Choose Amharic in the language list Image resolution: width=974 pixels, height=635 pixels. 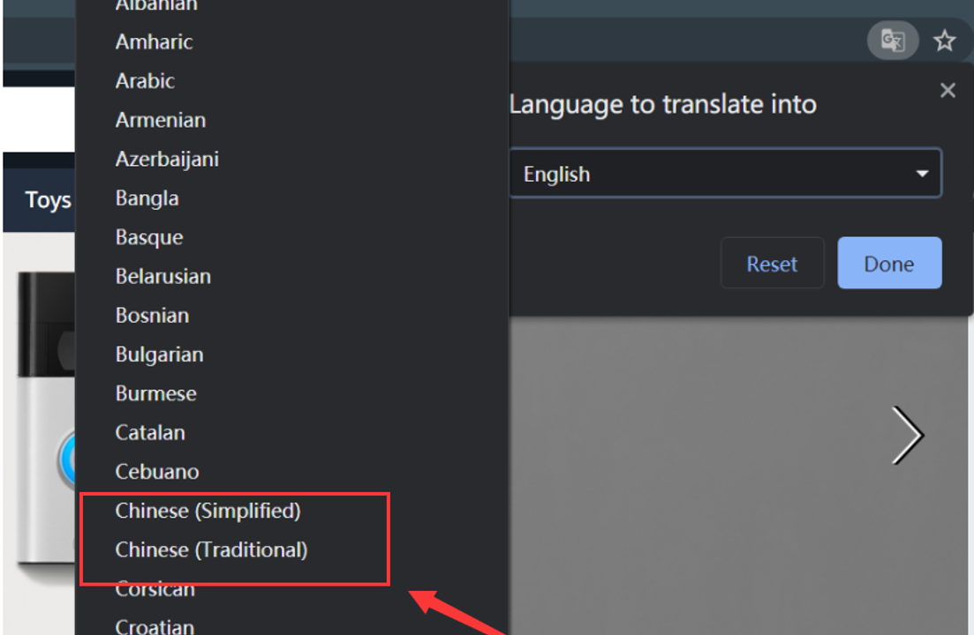point(154,41)
